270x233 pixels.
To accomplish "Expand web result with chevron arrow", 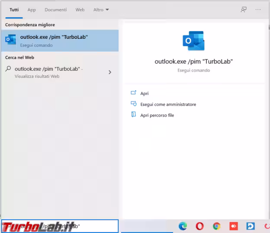I will pos(110,72).
